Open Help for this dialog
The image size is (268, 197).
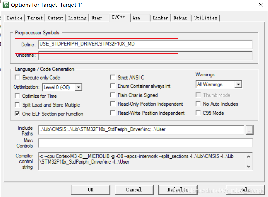click(245, 190)
